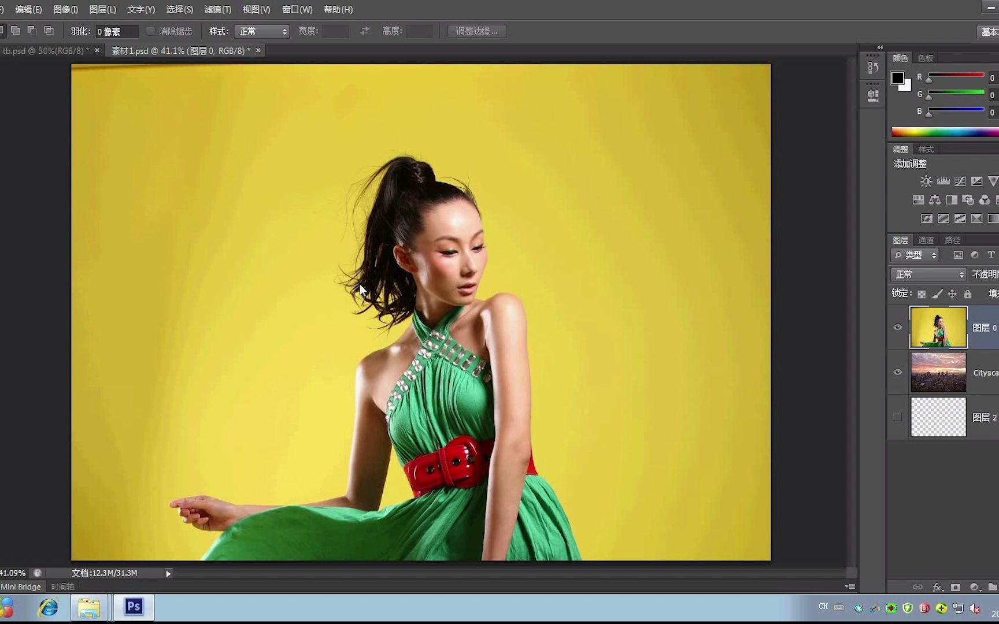The image size is (999, 624).
Task: Hide the Cityscape layer with its eye icon
Action: [898, 372]
